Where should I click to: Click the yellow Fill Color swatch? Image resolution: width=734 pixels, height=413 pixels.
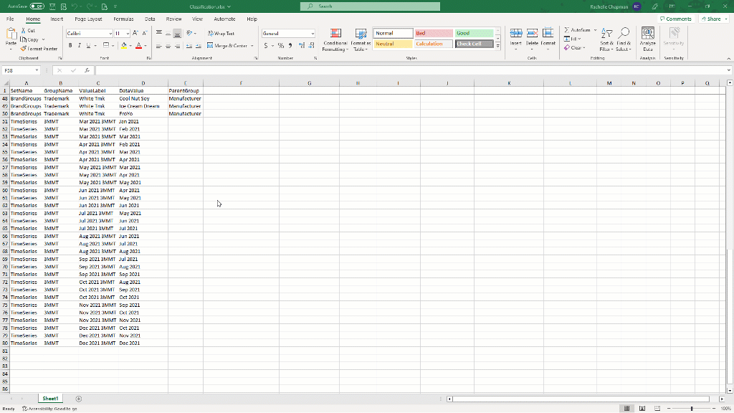point(123,46)
